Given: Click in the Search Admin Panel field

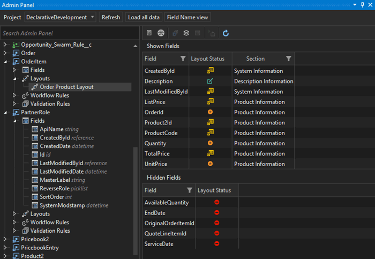Looking at the screenshot, I should pos(69,33).
